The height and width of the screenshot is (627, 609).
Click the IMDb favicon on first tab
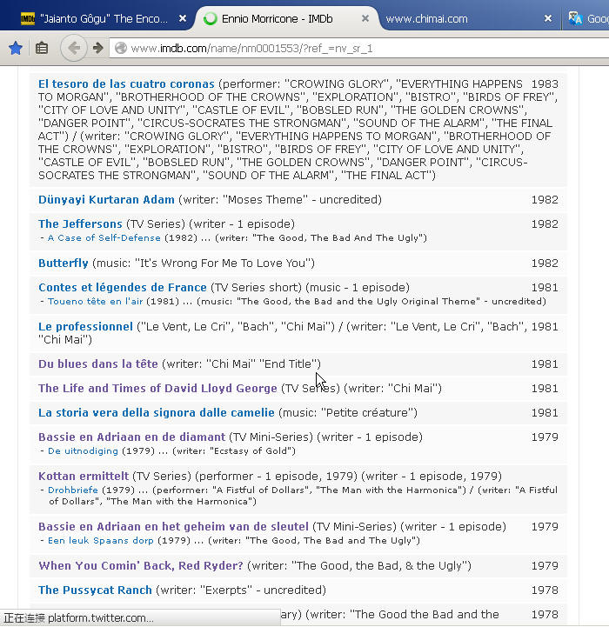point(28,18)
